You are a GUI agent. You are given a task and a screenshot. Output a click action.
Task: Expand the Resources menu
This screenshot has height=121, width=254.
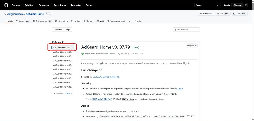(45, 5)
